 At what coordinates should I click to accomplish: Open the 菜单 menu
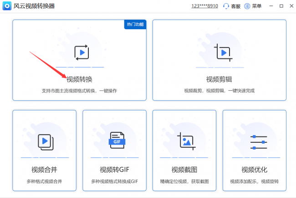tap(257, 6)
